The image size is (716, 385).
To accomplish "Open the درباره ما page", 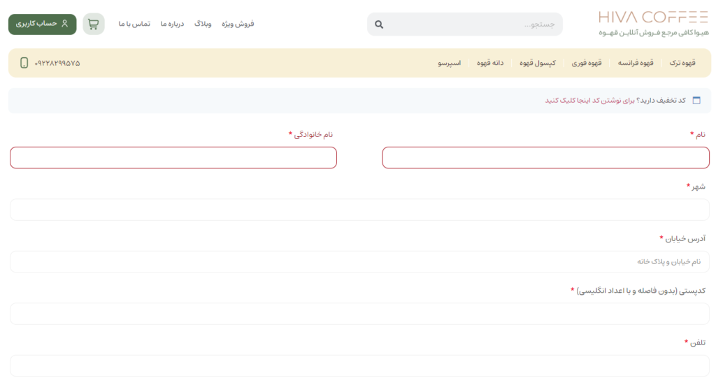I will pyautogui.click(x=172, y=24).
